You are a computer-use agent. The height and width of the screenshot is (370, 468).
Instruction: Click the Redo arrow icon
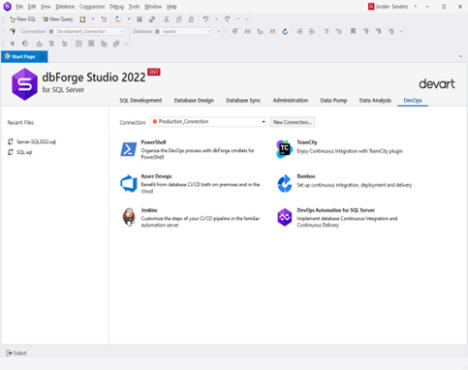pyautogui.click(x=228, y=19)
